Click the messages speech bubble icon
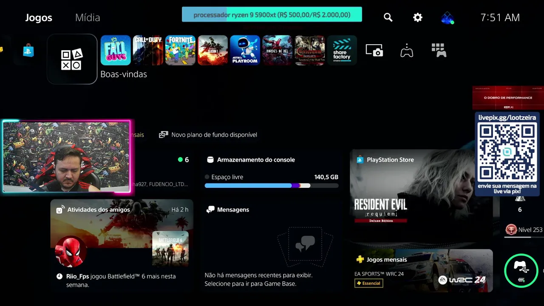Viewport: 544px width, 306px height. pyautogui.click(x=210, y=210)
